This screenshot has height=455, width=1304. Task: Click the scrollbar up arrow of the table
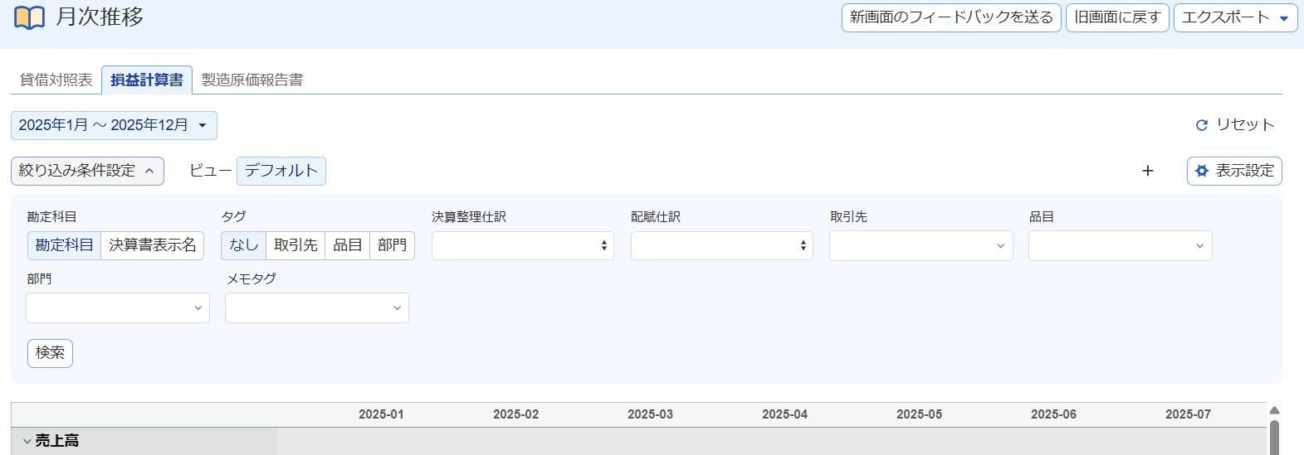tap(1275, 410)
